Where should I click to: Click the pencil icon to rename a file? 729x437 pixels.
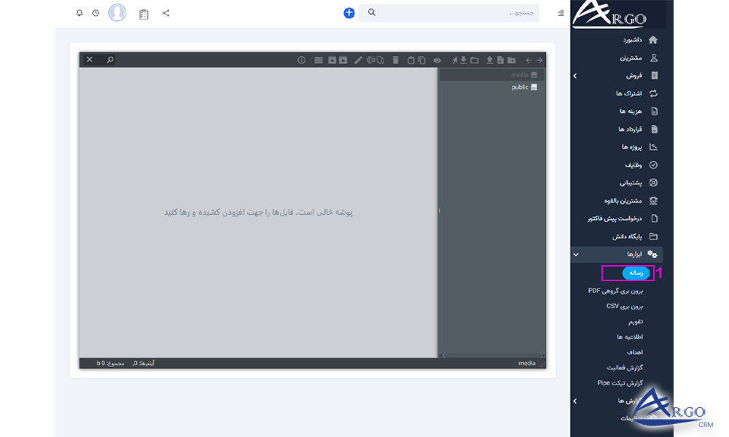point(357,60)
